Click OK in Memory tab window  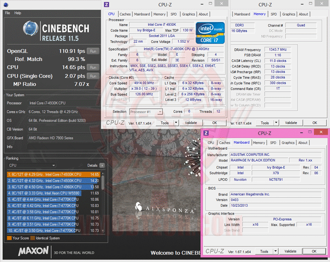pos(314,123)
